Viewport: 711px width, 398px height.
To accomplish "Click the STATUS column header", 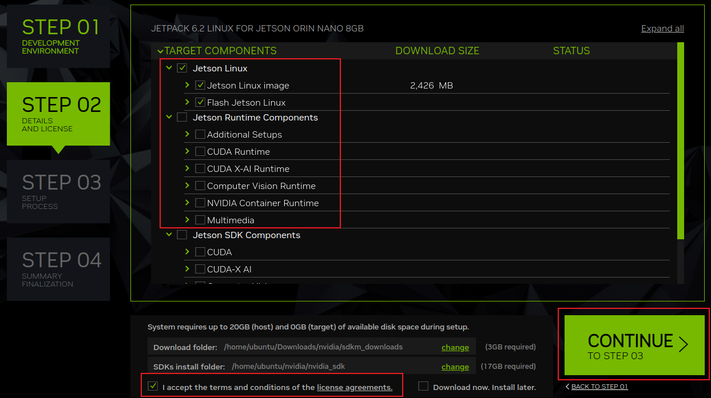I will click(x=571, y=51).
